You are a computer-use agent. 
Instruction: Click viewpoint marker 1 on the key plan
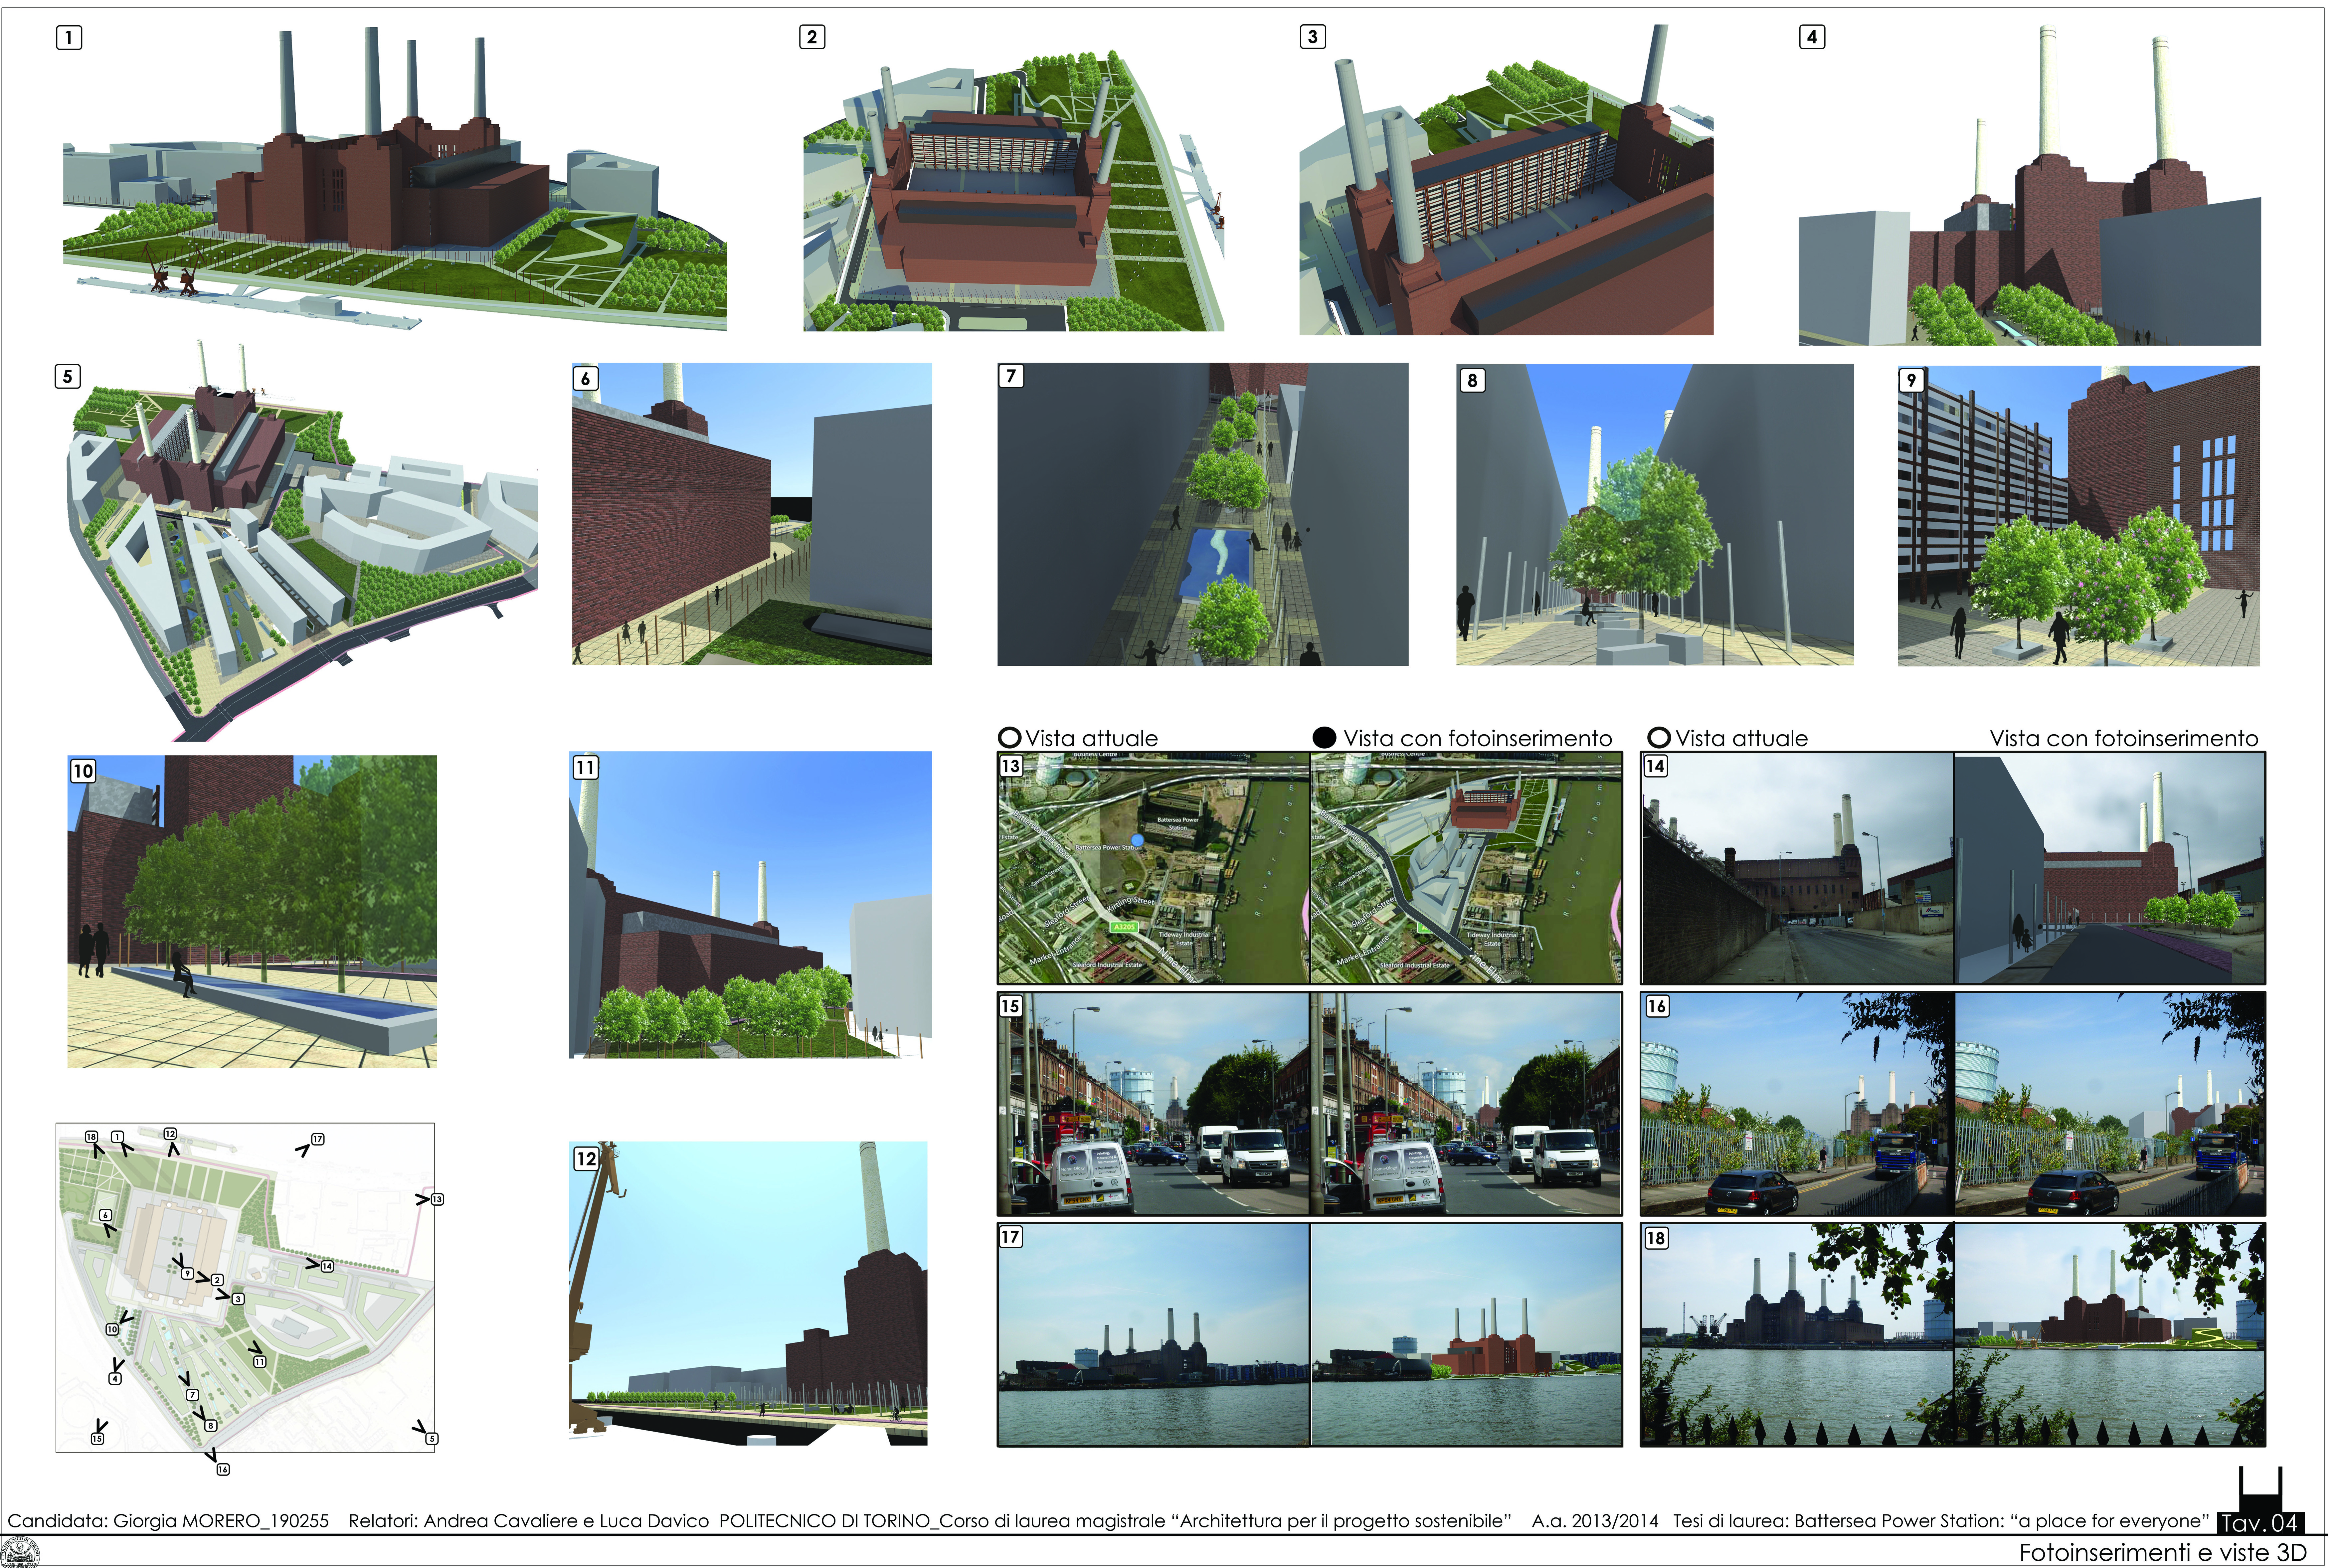point(117,1137)
